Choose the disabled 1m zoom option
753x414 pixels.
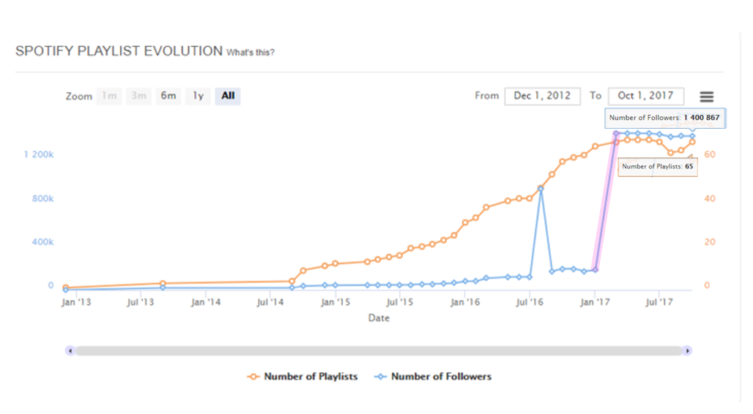(x=109, y=96)
